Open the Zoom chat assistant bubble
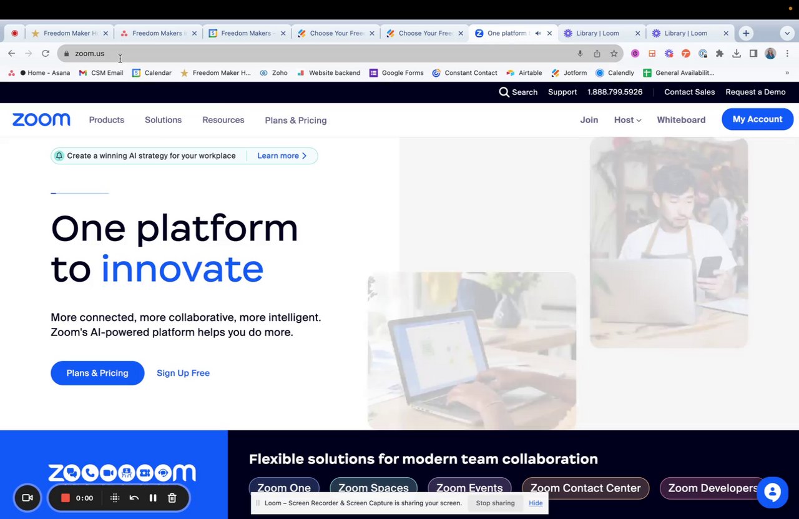Image resolution: width=799 pixels, height=519 pixels. (772, 493)
